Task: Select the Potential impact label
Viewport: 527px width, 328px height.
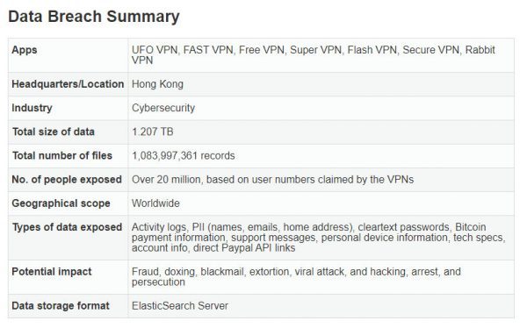Action: [x=52, y=272]
